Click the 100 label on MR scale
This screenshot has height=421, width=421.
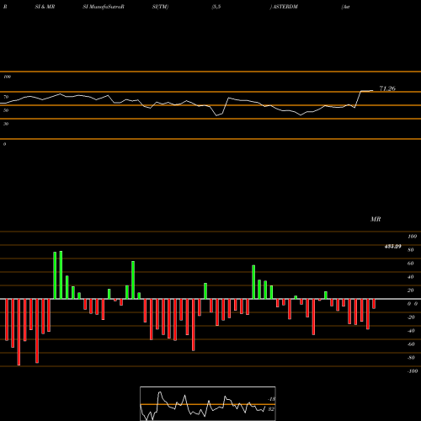[413, 237]
